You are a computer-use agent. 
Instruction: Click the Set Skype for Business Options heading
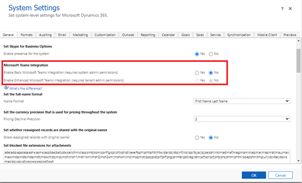point(28,47)
